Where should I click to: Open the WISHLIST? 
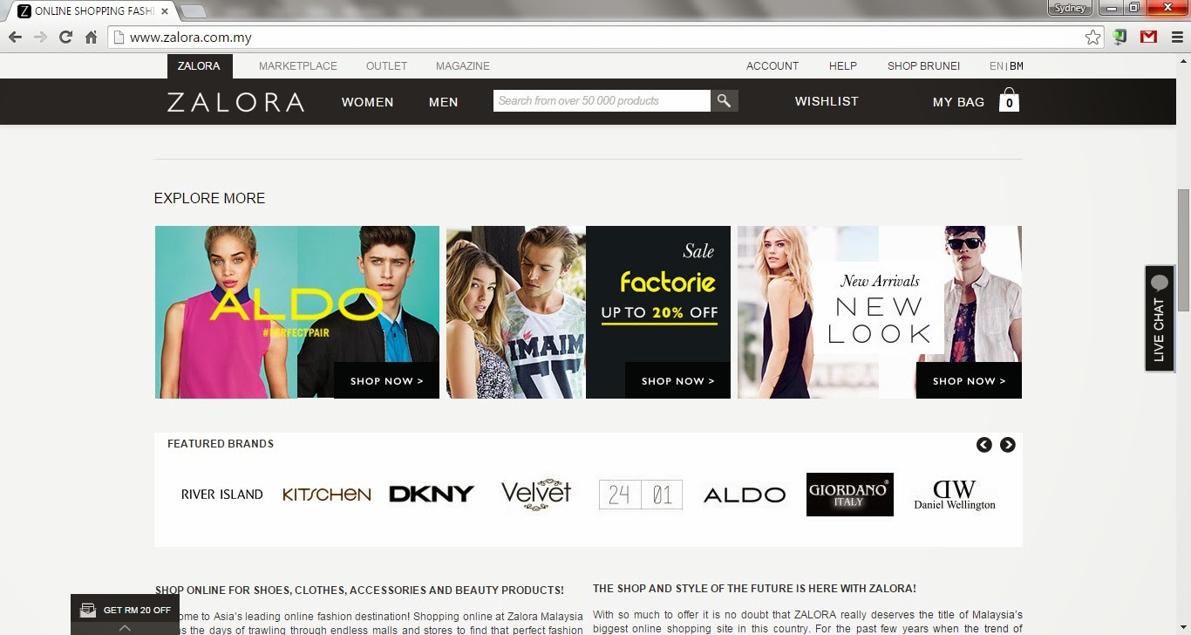[x=827, y=101]
